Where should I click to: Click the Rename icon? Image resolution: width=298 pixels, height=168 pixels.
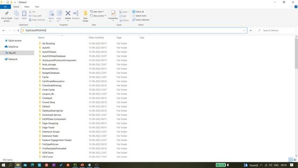tap(76, 14)
